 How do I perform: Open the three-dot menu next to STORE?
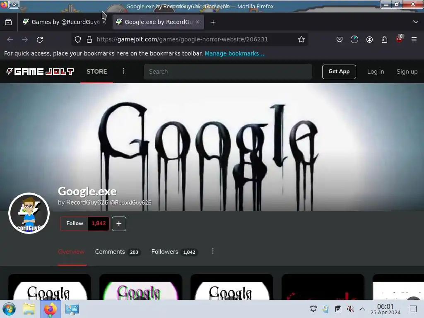123,71
